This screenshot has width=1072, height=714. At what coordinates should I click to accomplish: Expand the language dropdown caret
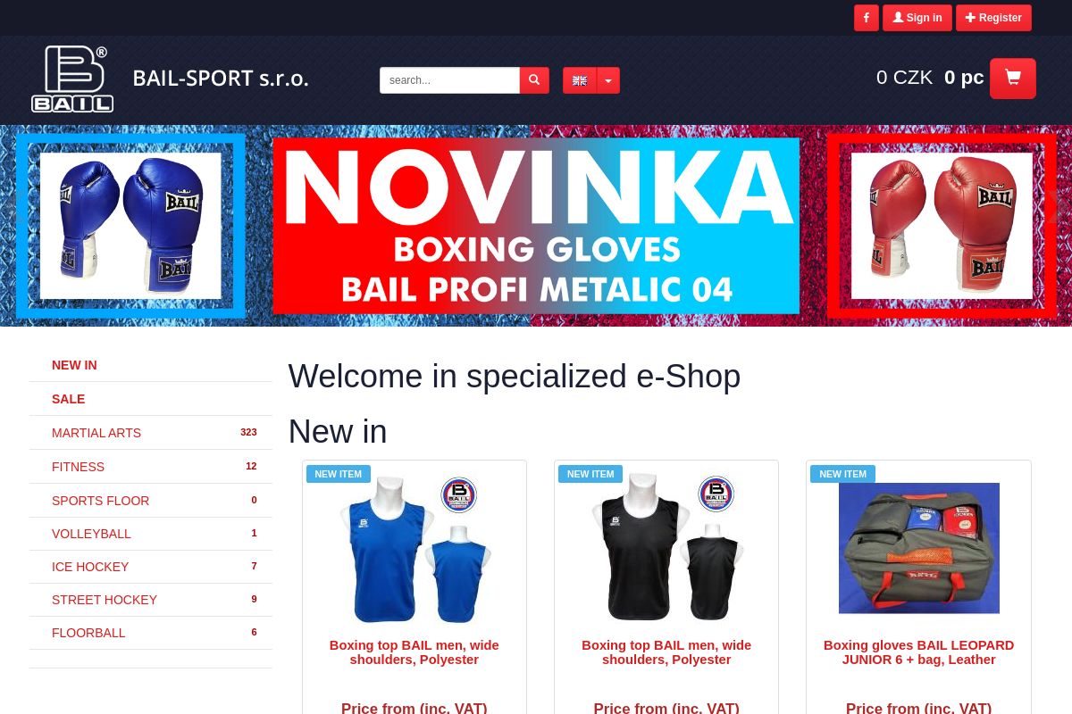(608, 80)
